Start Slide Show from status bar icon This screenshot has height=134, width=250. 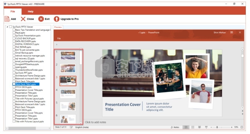click(206, 127)
